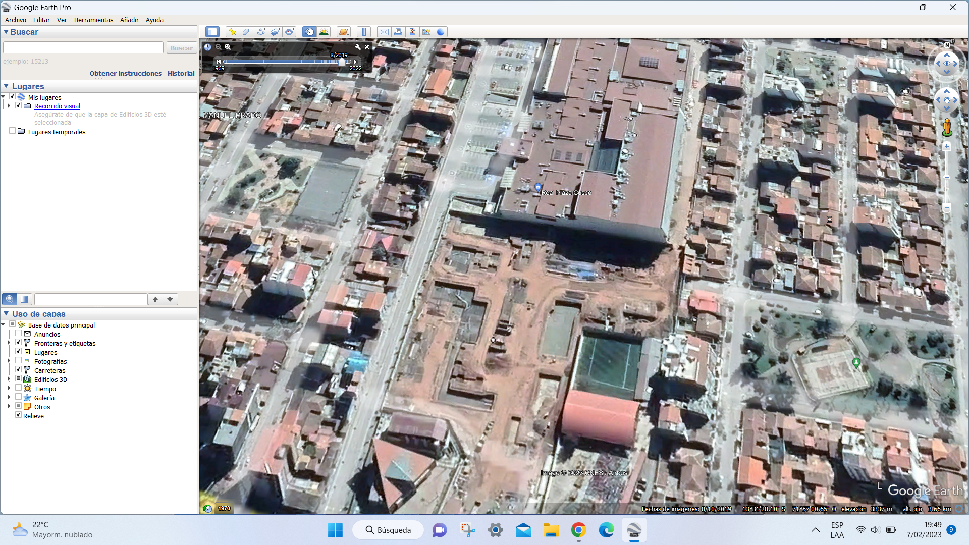
Task: Open the ruler measurement tool
Action: click(364, 32)
